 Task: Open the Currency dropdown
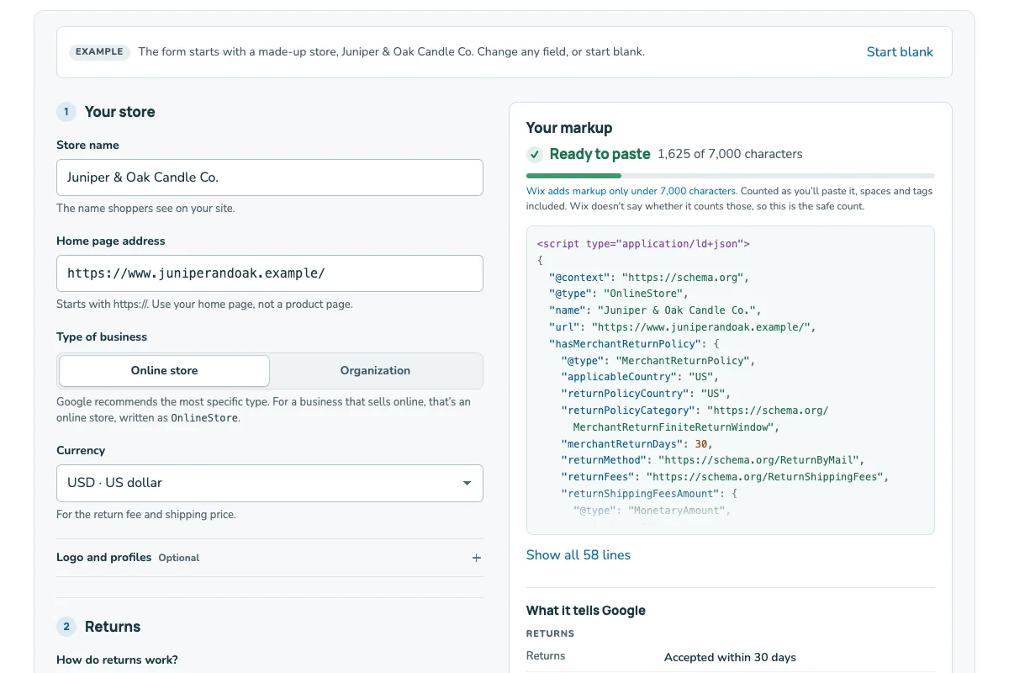[270, 483]
